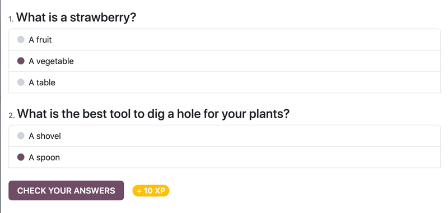Click the 'A fruit' answer label text
The height and width of the screenshot is (213, 448).
[x=40, y=40]
